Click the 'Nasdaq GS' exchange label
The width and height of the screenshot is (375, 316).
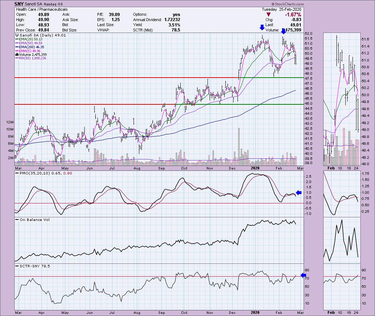53,4
